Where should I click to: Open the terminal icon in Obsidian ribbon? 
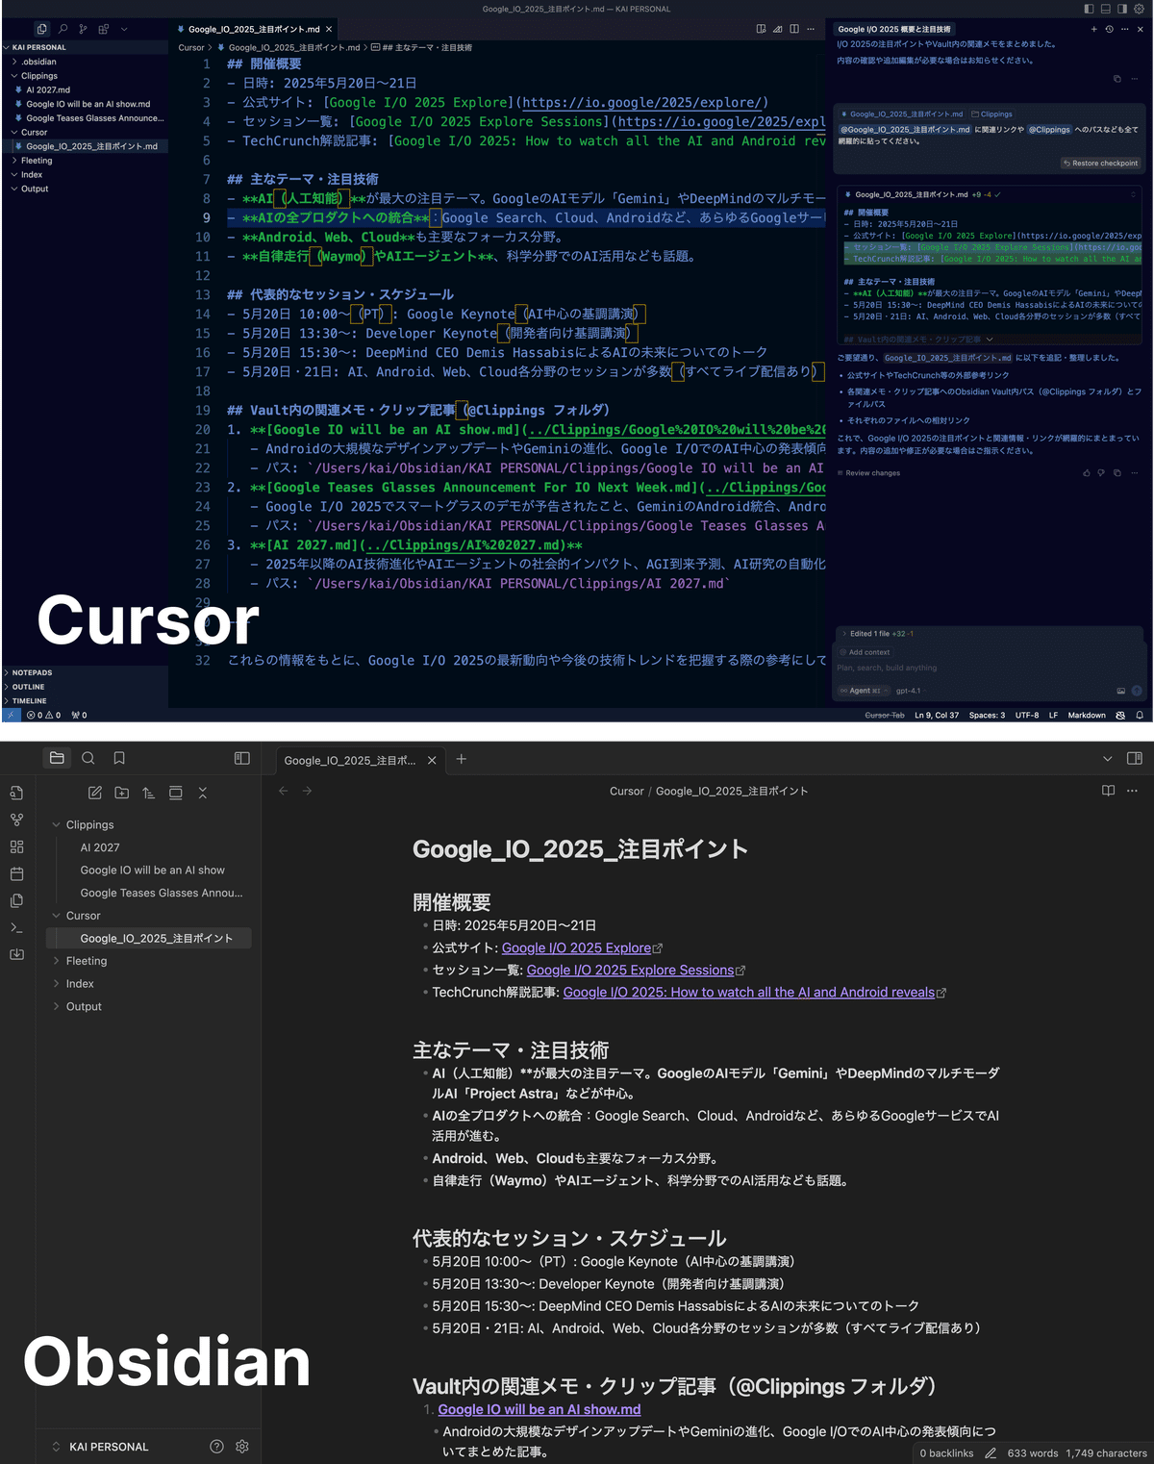(x=16, y=927)
